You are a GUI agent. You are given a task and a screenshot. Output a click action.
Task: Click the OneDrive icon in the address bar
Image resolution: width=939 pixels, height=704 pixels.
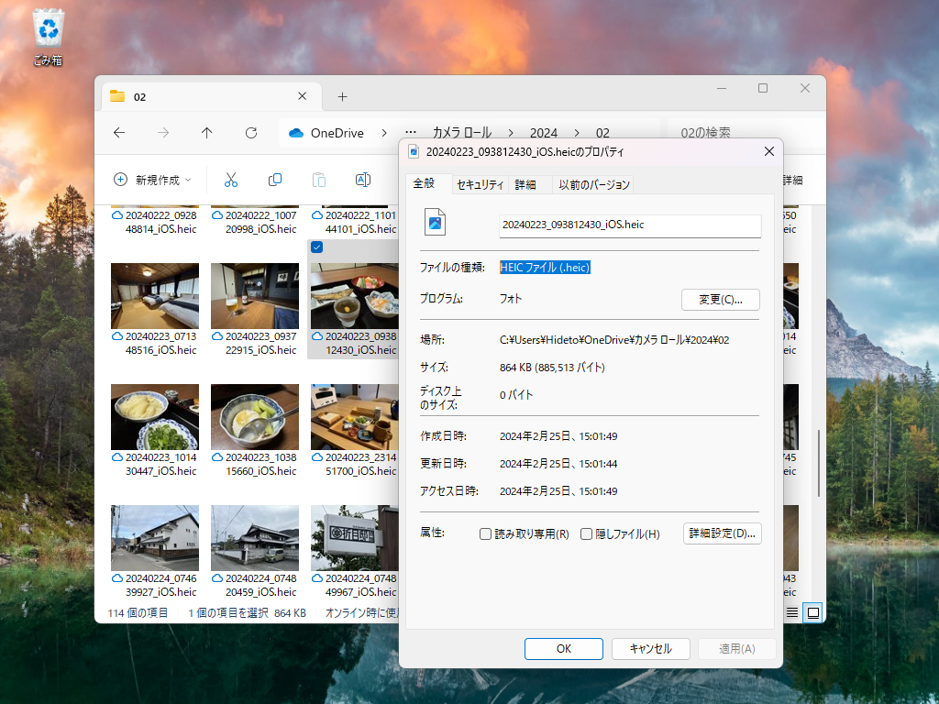coord(296,133)
